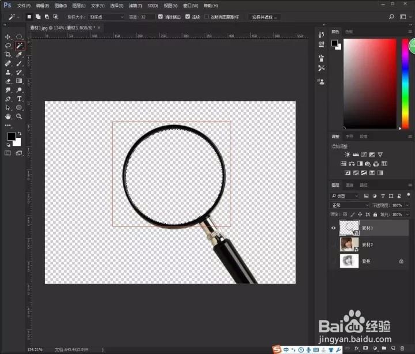Select the Smudge tool
Viewport: 415px width, 354px height.
8,90
